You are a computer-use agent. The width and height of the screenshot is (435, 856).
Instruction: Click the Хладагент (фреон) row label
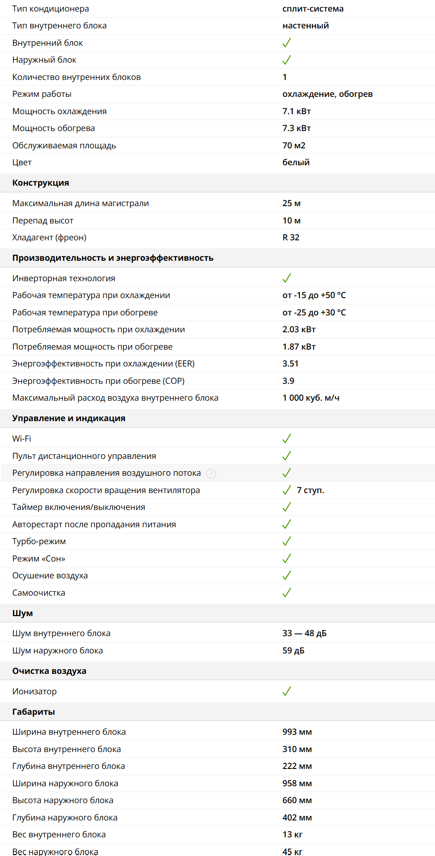click(49, 238)
